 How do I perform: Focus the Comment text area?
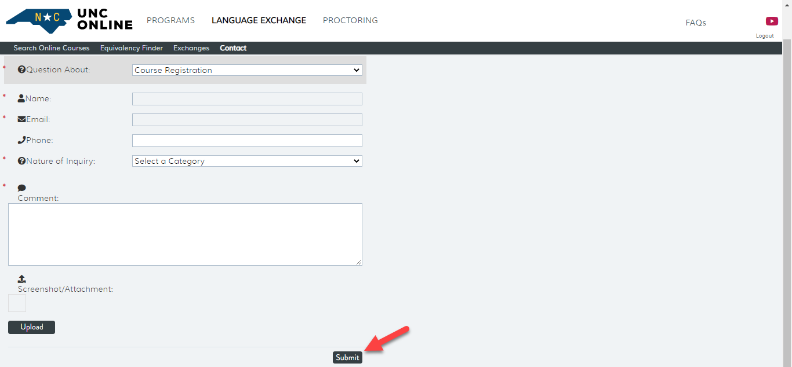(185, 234)
